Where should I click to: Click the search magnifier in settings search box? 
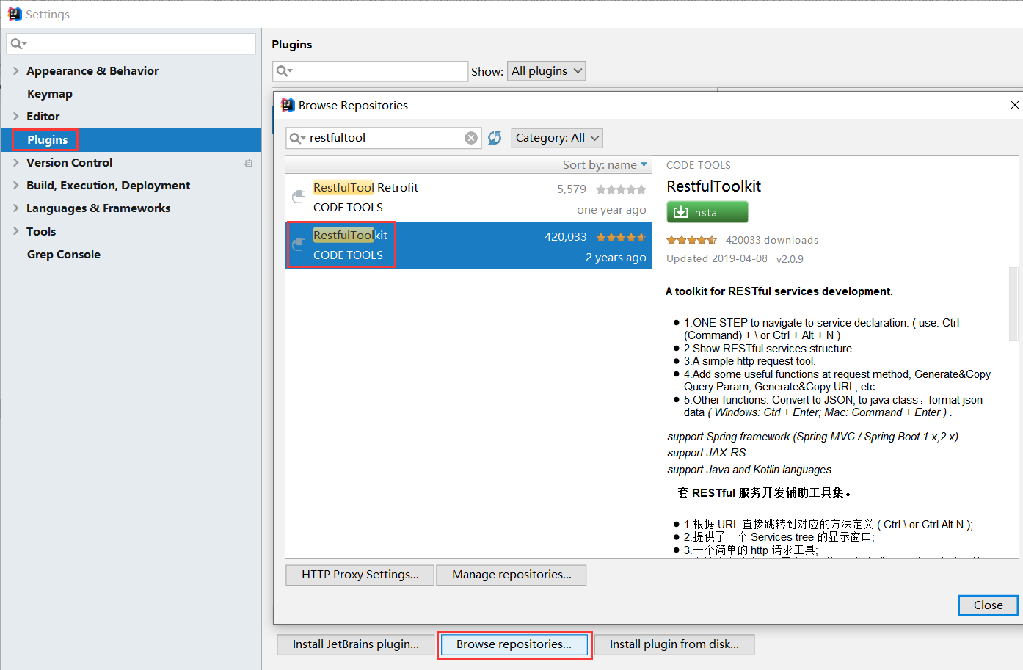[18, 44]
